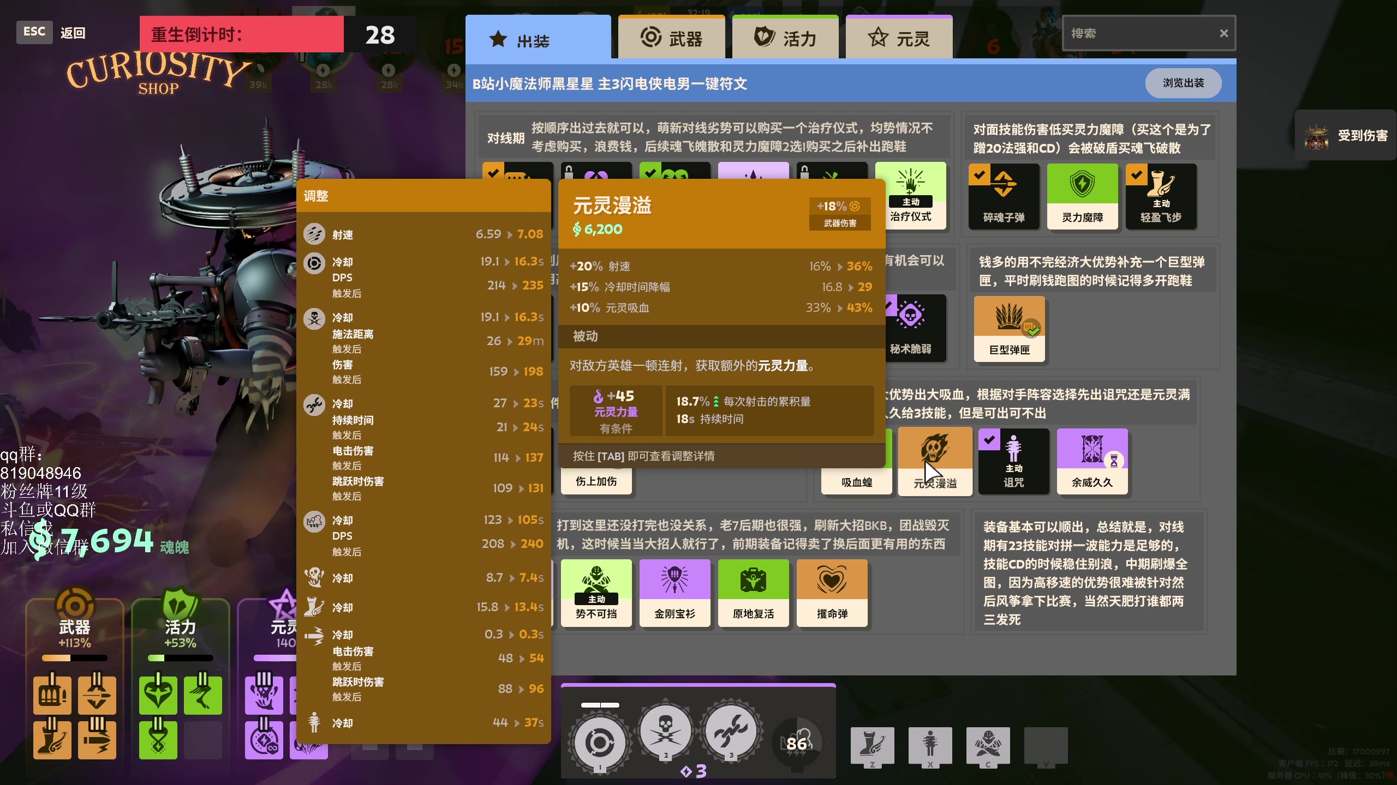Click the +18% 武器伤害 bonus badge
Image resolution: width=1397 pixels, height=785 pixels.
(839, 214)
